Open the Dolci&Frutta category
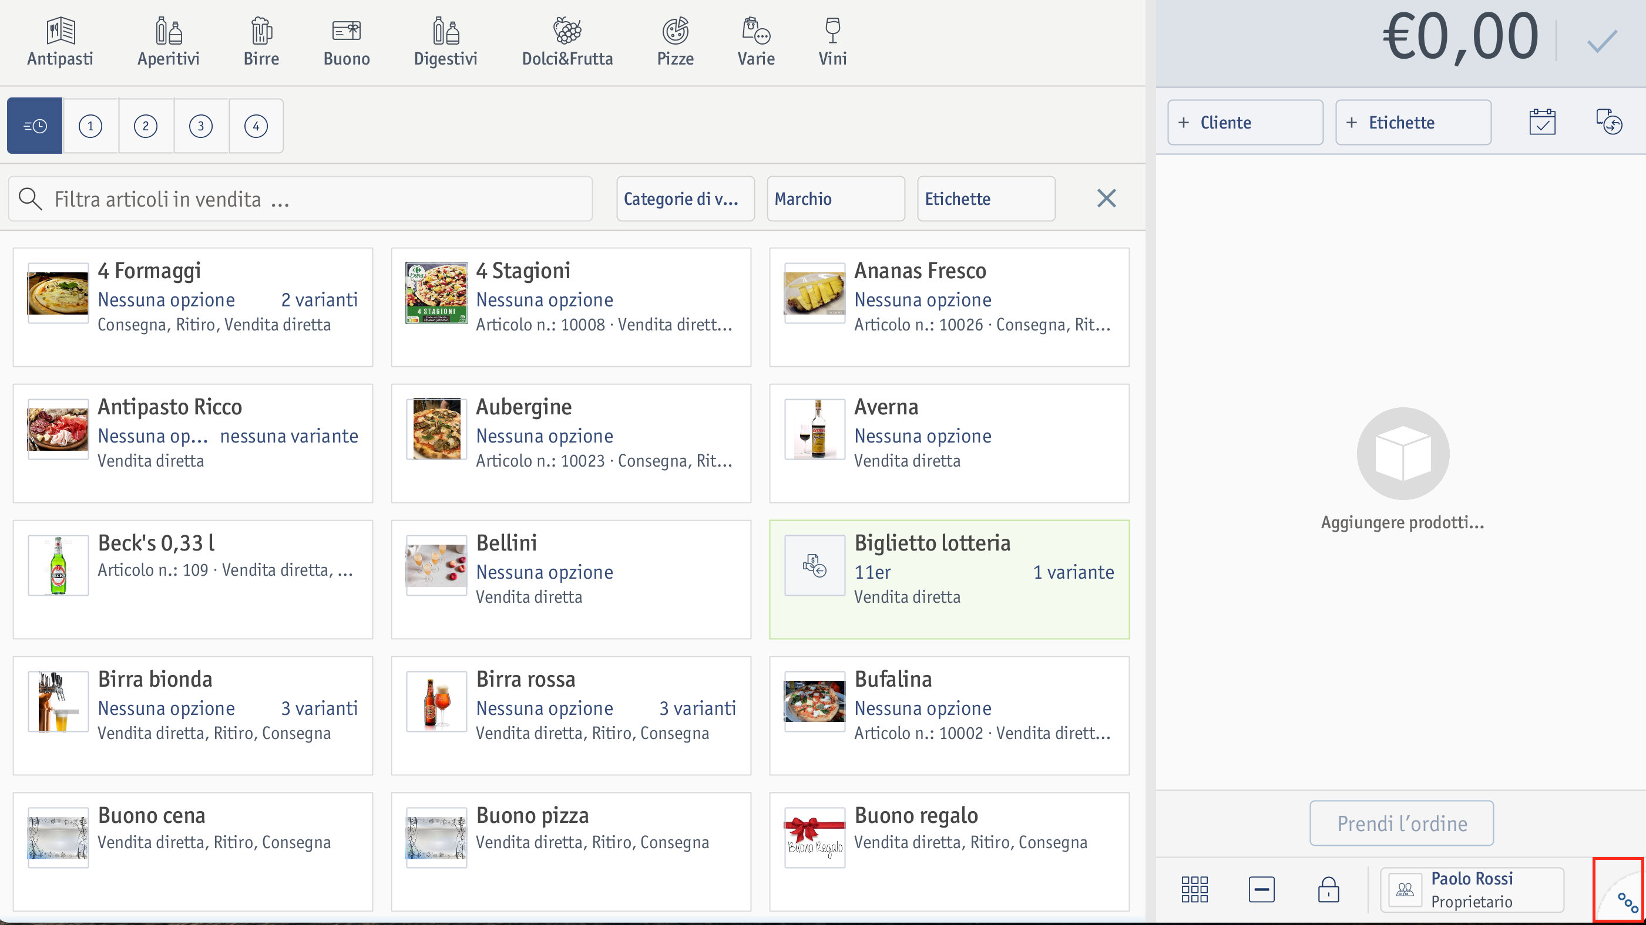The image size is (1646, 925). (x=567, y=42)
